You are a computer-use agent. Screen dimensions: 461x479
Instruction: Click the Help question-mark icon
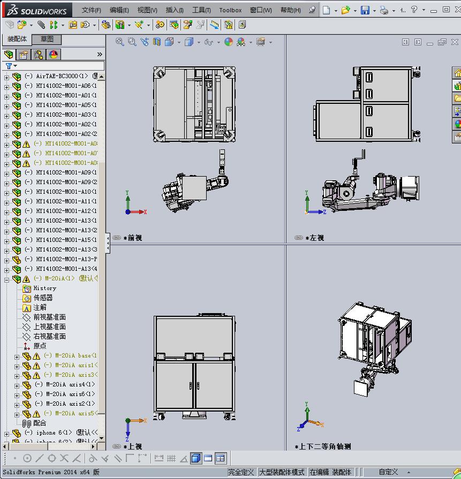point(415,10)
